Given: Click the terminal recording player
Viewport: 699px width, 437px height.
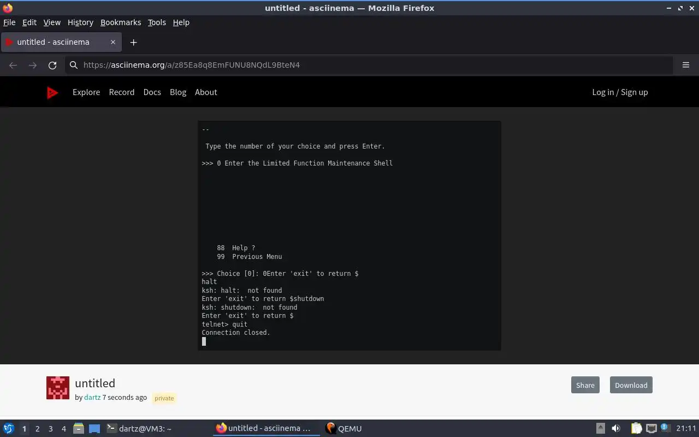Looking at the screenshot, I should pos(349,235).
